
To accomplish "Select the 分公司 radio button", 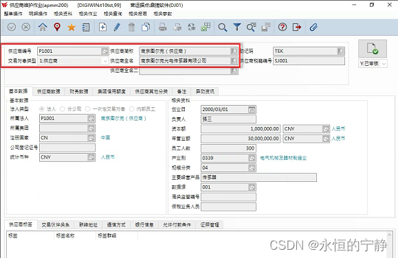I will [62, 109].
